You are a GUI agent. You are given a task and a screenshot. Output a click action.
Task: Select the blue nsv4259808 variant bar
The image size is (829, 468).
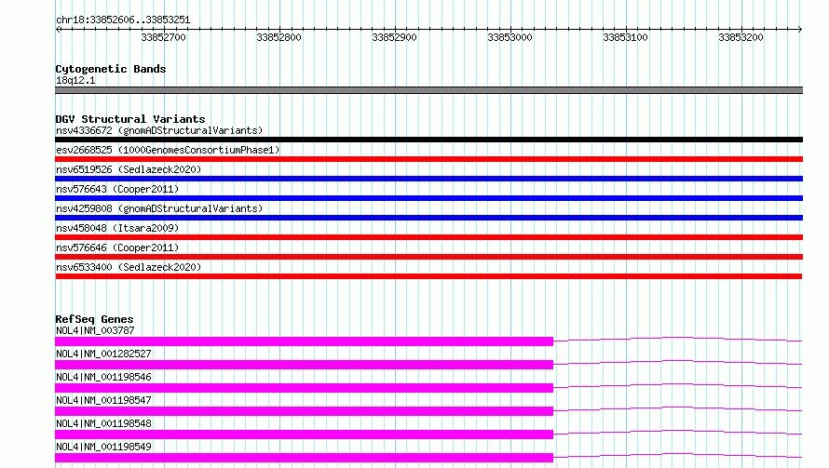[x=428, y=218]
